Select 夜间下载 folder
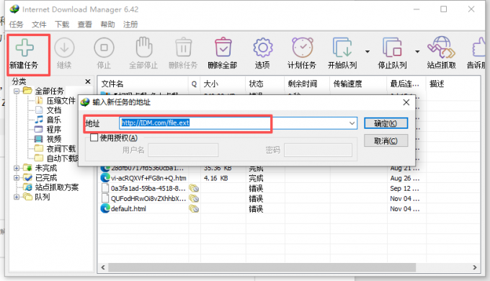The height and width of the screenshot is (281, 490). tap(61, 148)
